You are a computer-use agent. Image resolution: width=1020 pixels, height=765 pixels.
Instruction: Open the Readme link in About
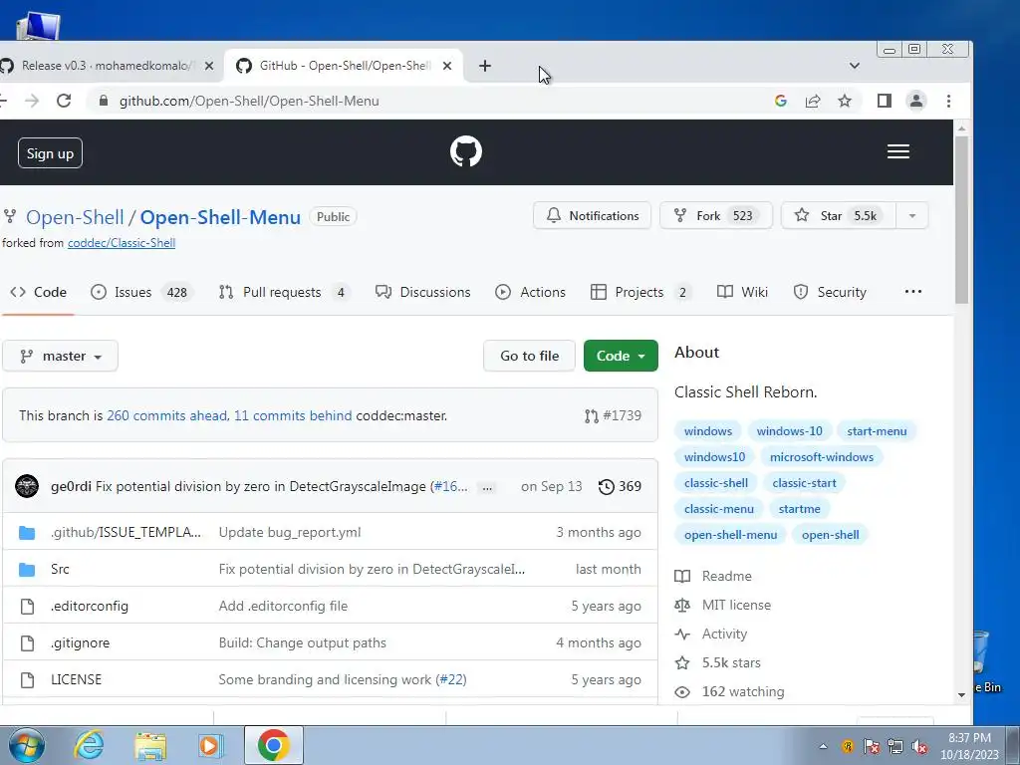point(726,577)
